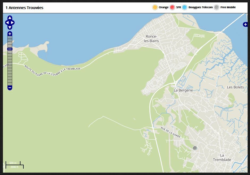
Task: Click the La Tremblade town label
Action: click(222, 157)
